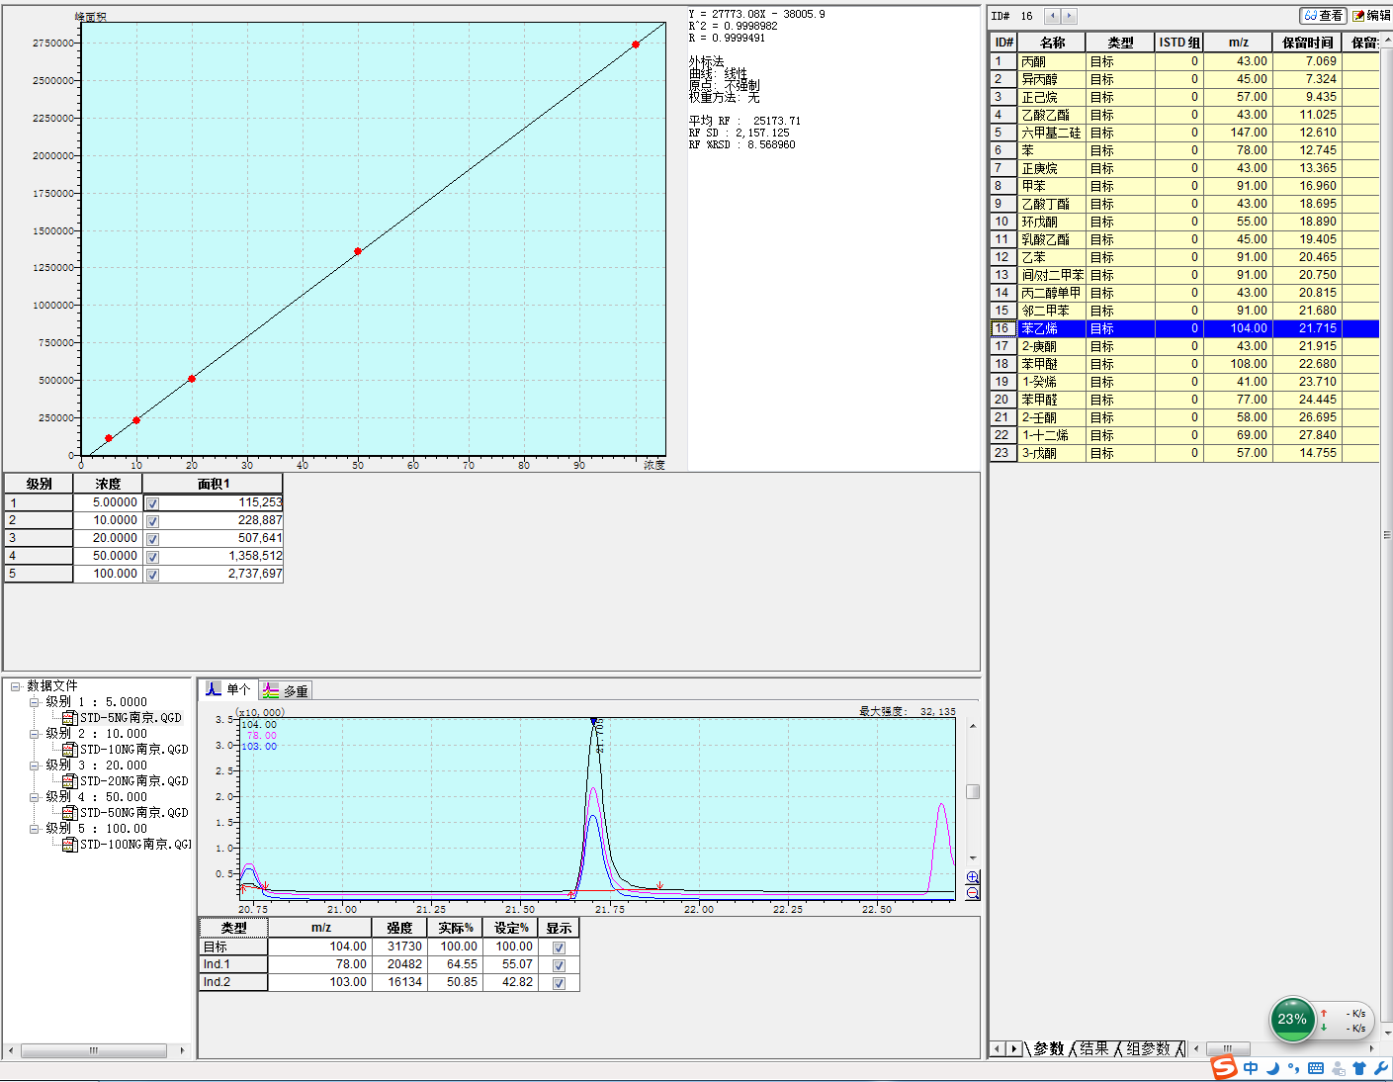Toggle calibration level 1 checkbox
The height and width of the screenshot is (1082, 1393).
[x=152, y=503]
